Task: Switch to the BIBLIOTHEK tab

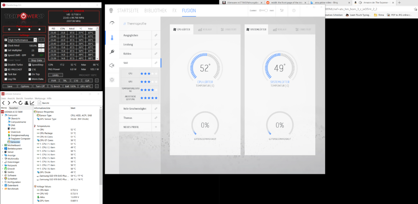Action: pyautogui.click(x=154, y=10)
